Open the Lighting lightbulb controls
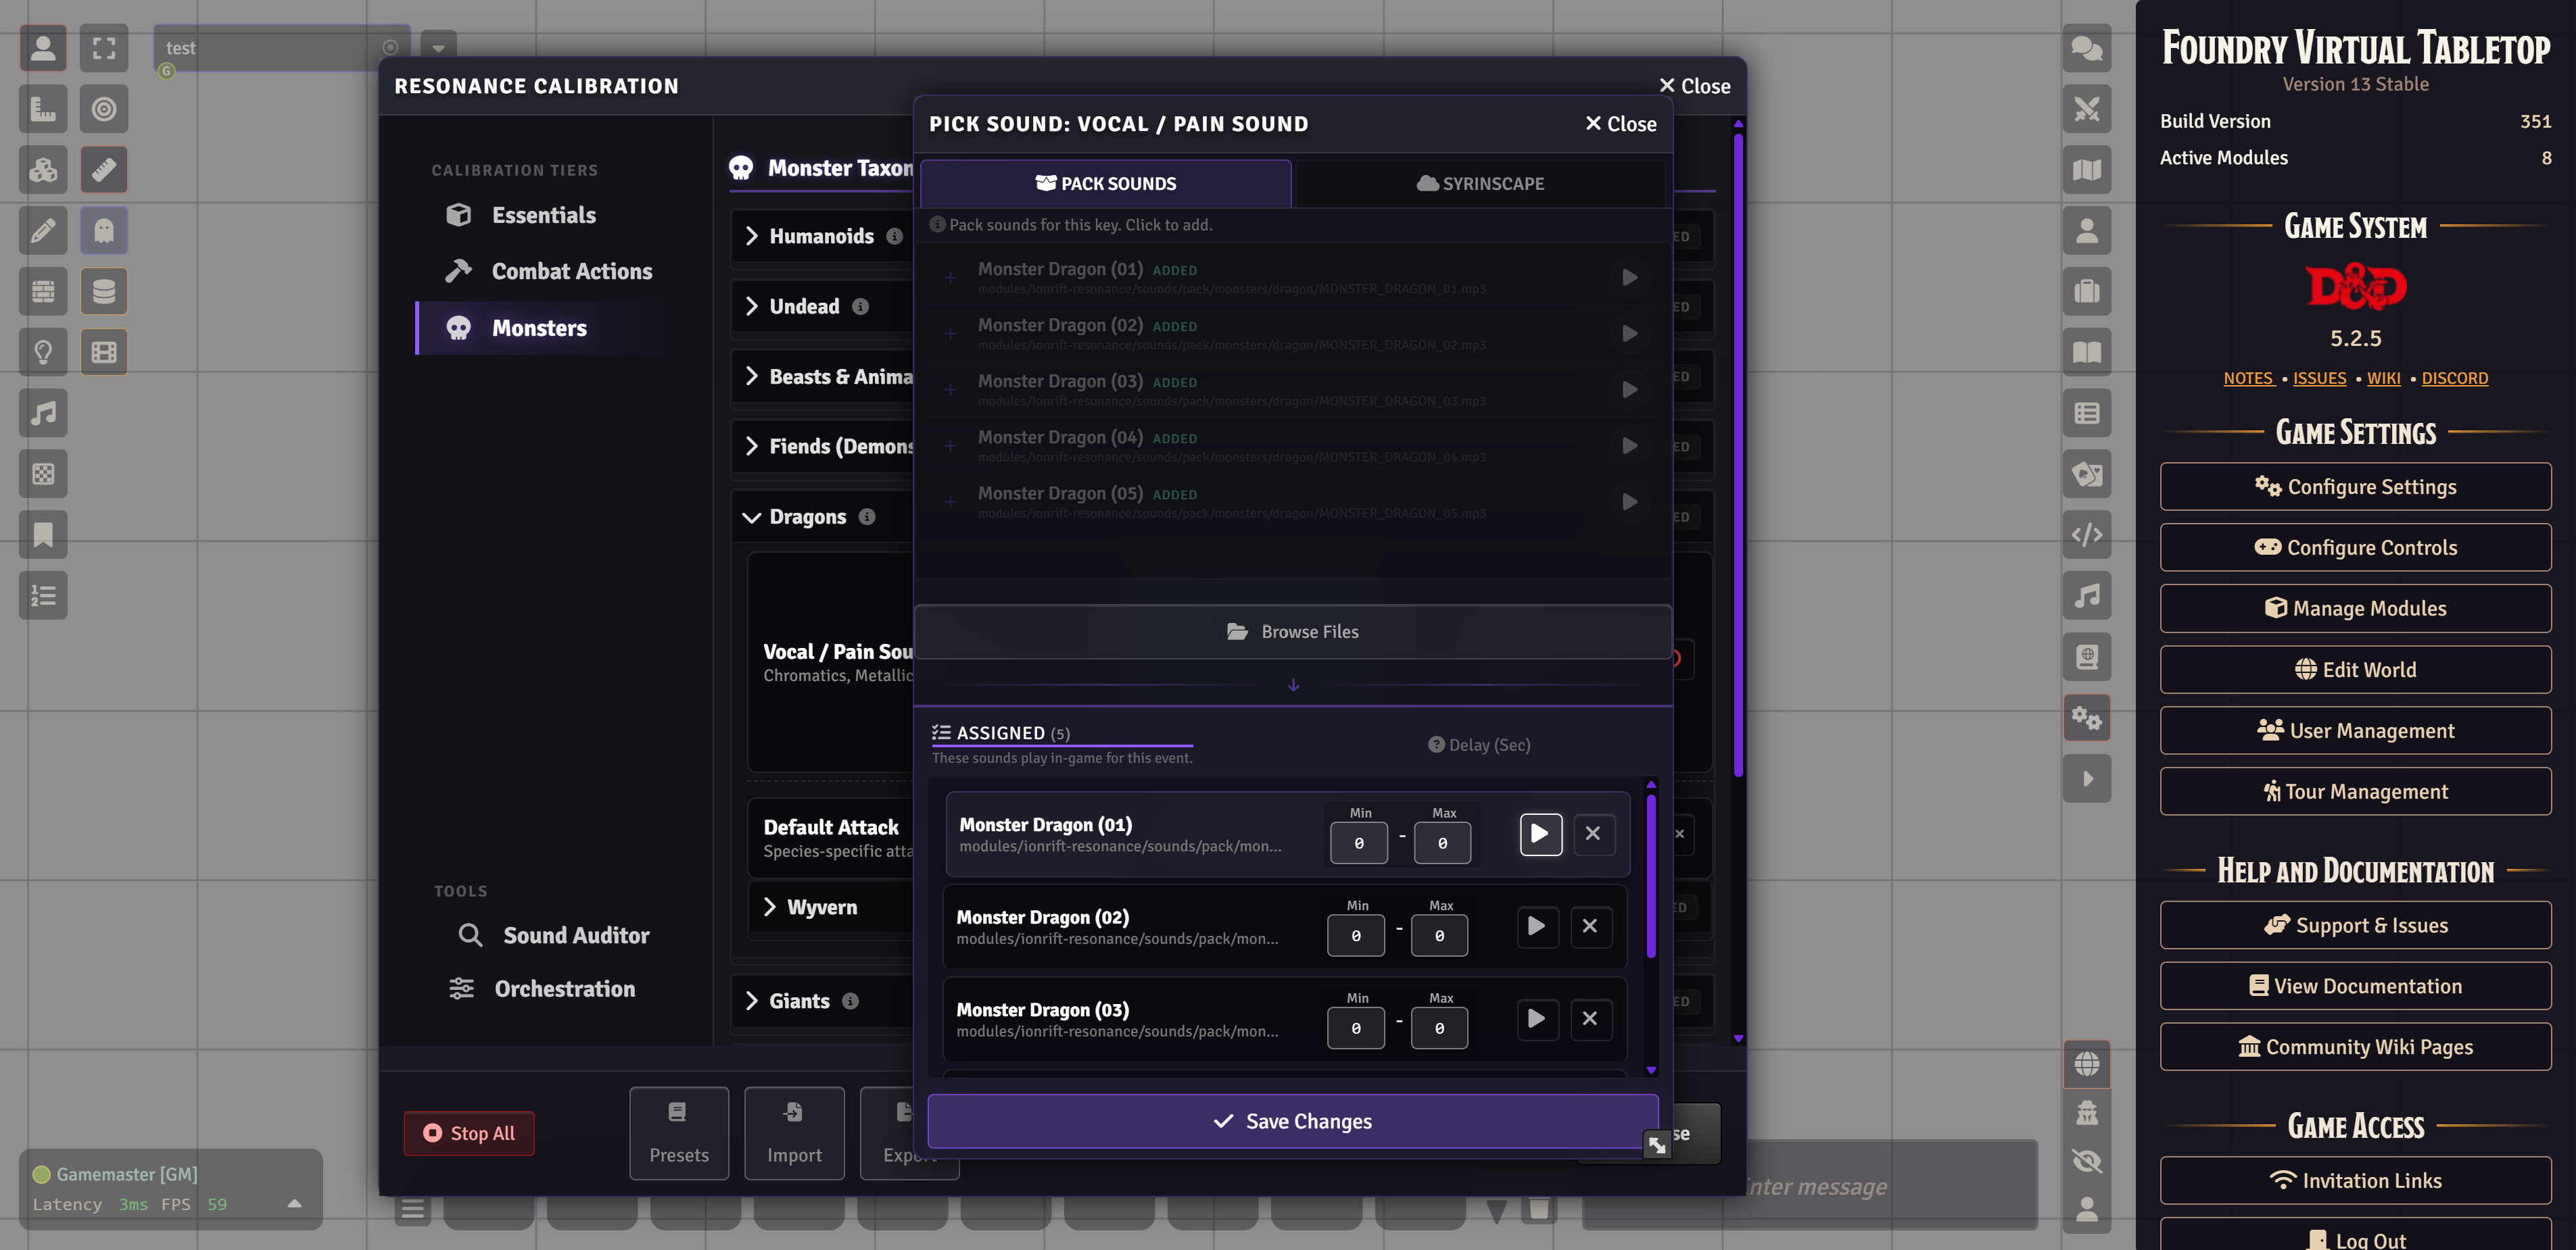The image size is (2576, 1250). (x=43, y=353)
